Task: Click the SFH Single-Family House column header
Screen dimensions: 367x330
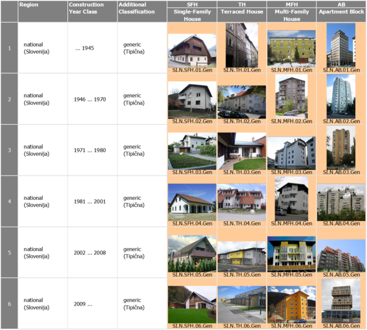Action: [191, 12]
